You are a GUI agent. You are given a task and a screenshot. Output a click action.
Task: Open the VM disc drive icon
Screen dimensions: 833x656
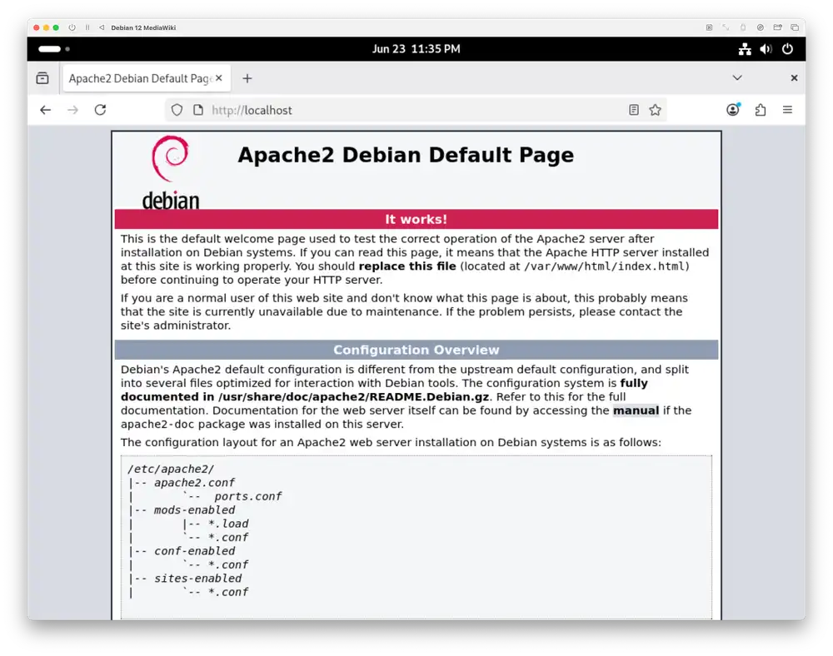click(x=761, y=27)
